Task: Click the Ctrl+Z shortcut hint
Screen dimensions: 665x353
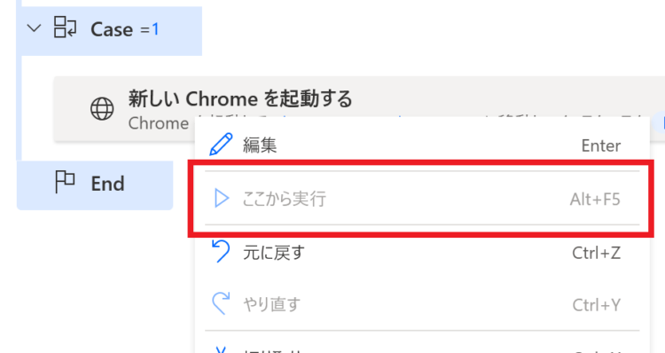Action: click(x=597, y=253)
